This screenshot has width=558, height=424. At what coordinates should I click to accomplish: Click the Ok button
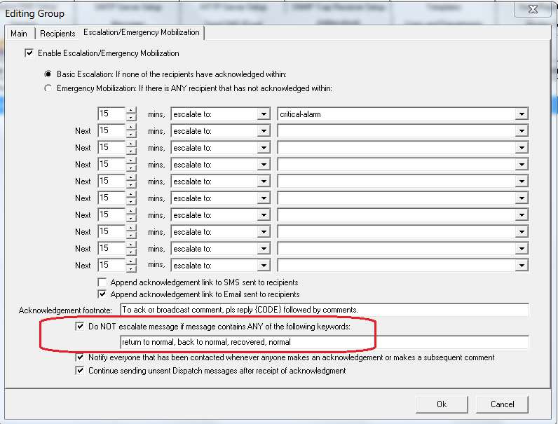(441, 404)
